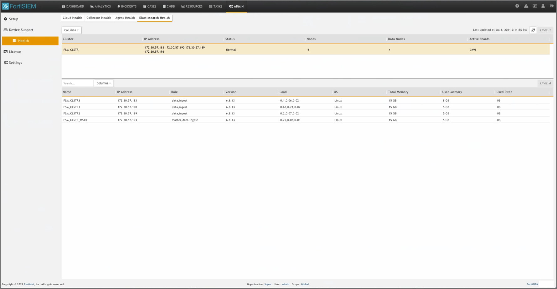Open the ID card icon in top bar

click(x=535, y=6)
